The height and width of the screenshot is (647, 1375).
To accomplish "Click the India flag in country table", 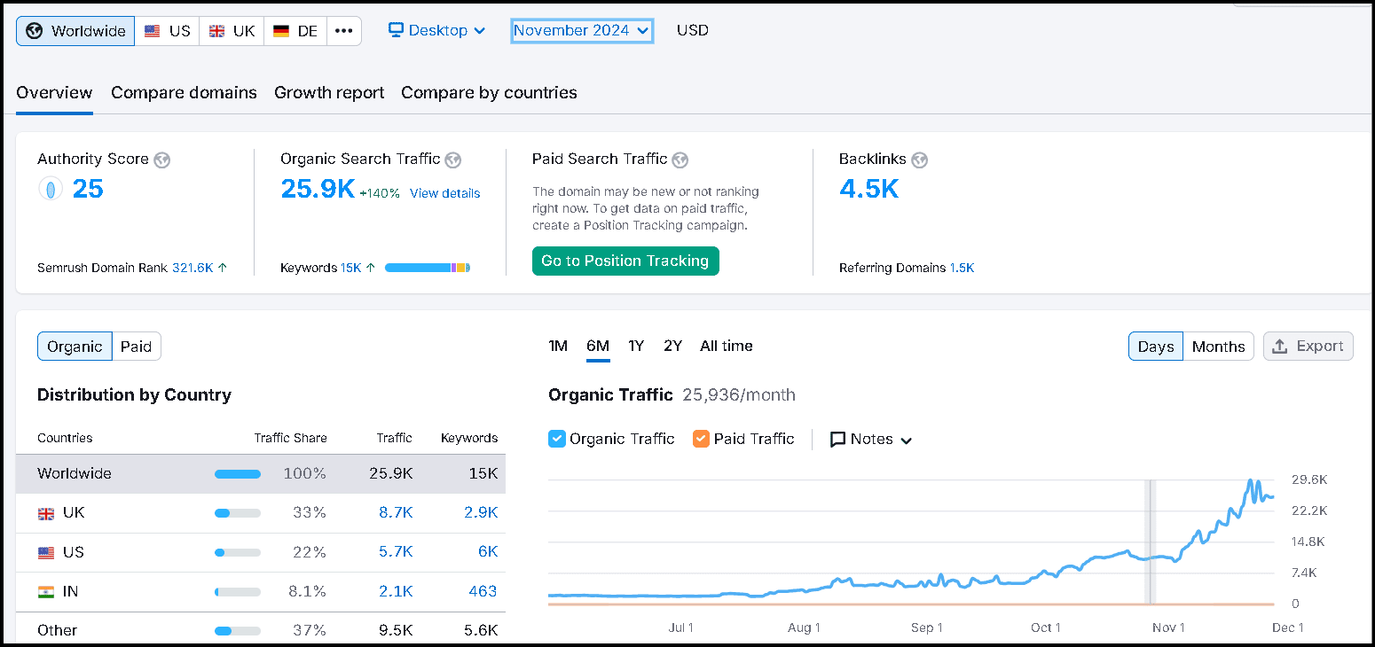I will point(46,591).
